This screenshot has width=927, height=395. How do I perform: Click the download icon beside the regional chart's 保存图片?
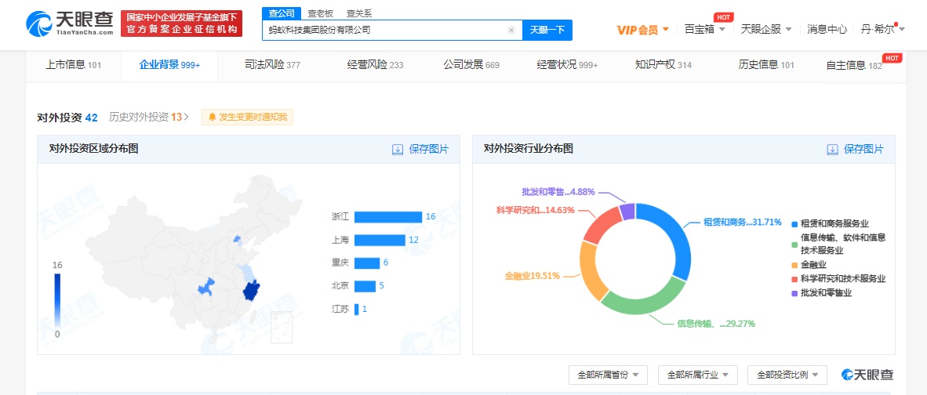pos(398,150)
